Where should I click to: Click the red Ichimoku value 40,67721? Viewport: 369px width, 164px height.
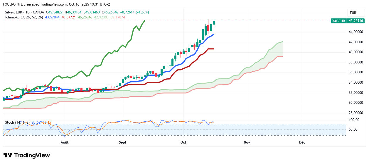coord(69,17)
